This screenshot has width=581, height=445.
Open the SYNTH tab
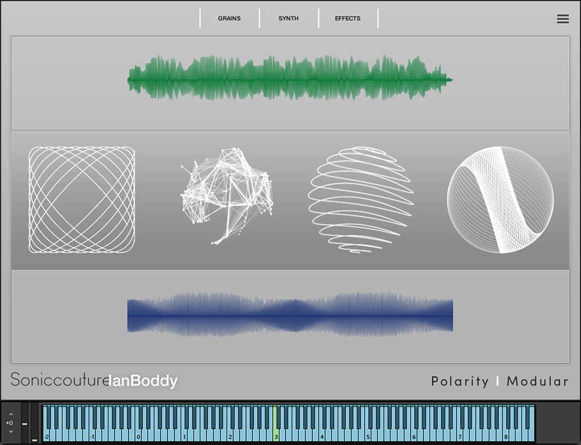click(288, 19)
